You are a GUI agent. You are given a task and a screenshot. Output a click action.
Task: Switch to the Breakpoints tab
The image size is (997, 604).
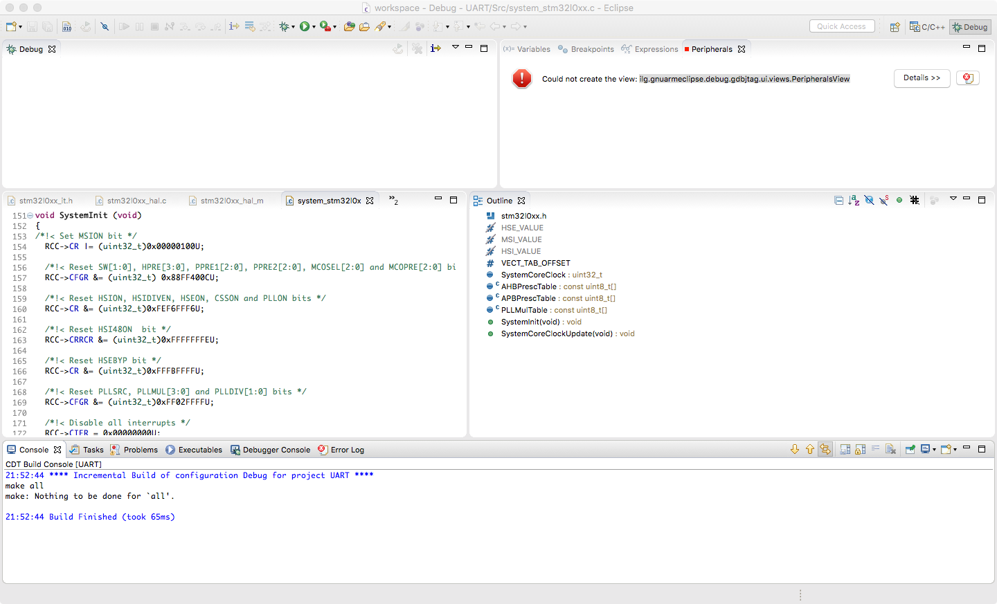pyautogui.click(x=592, y=49)
